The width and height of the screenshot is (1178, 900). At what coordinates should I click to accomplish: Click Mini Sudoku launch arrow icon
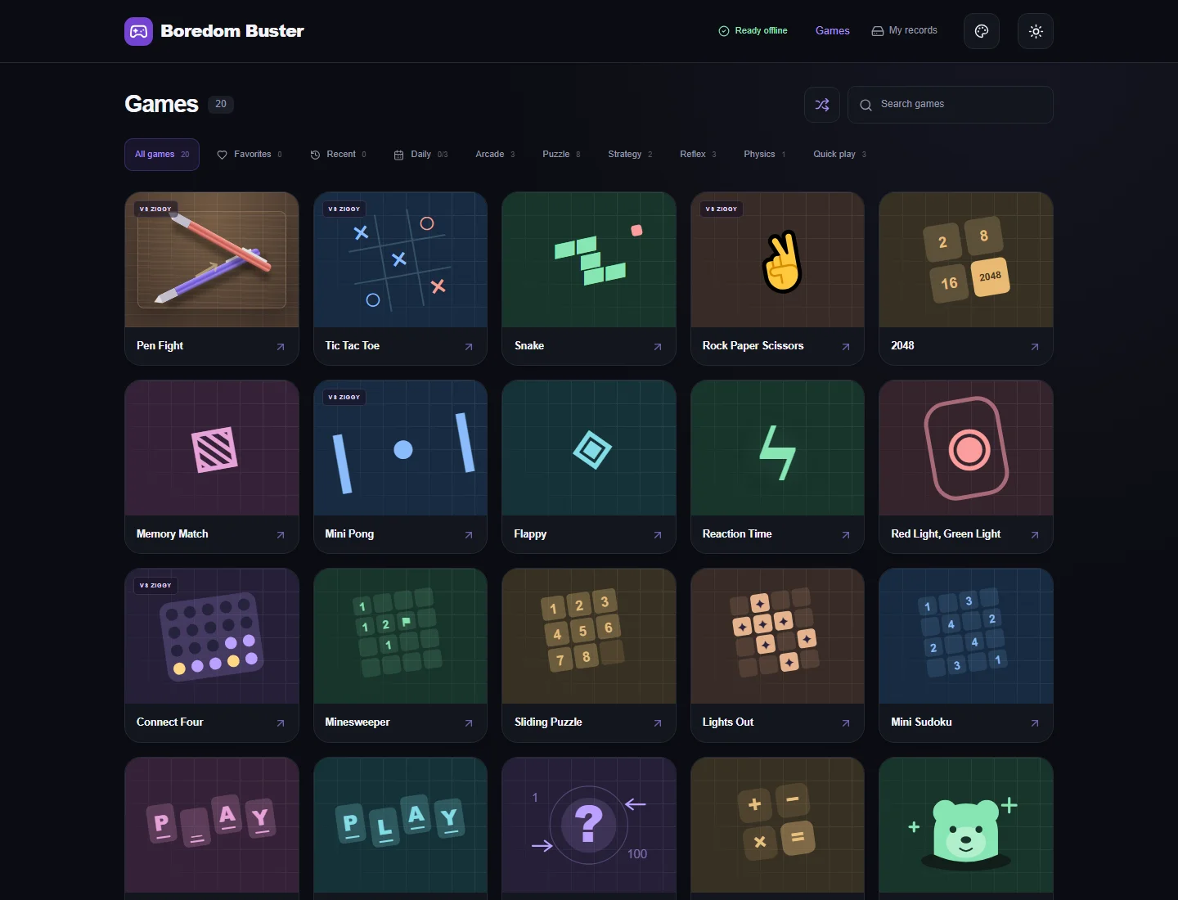click(x=1035, y=723)
